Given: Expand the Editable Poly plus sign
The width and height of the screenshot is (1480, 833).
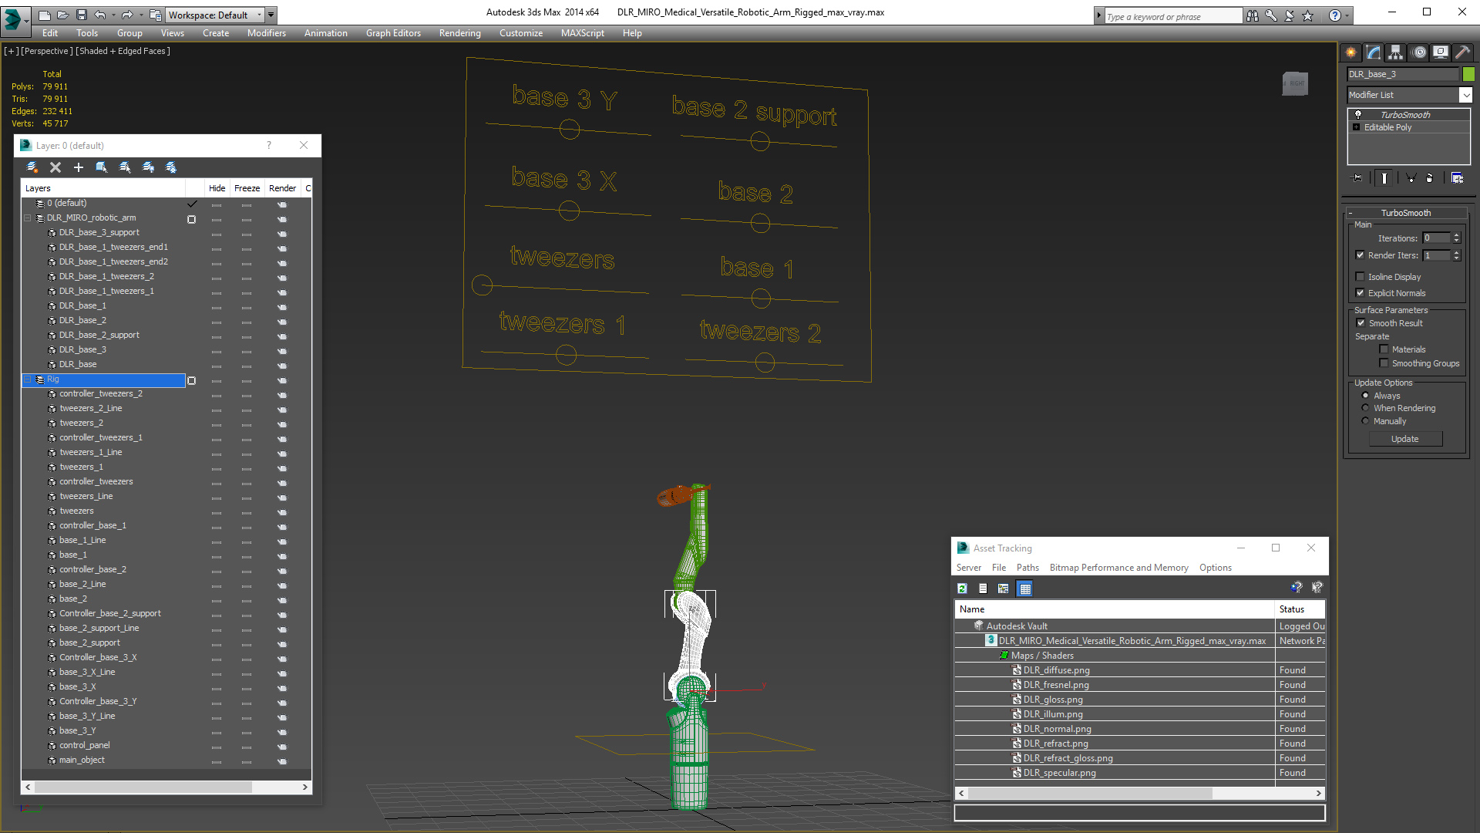Looking at the screenshot, I should click(x=1357, y=127).
